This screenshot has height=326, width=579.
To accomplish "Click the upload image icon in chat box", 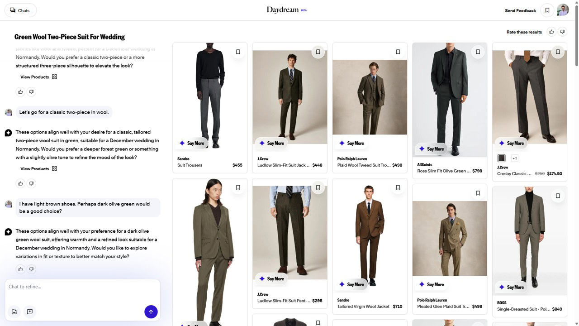I will (14, 312).
